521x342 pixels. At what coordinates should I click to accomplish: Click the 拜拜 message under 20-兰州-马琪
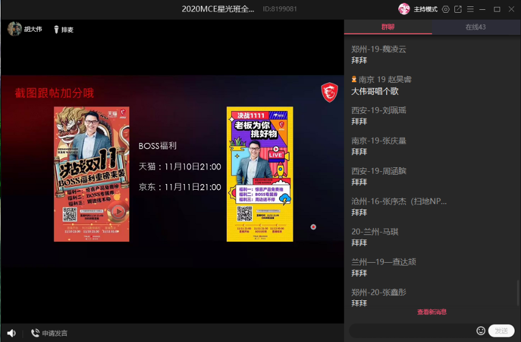[x=359, y=242]
